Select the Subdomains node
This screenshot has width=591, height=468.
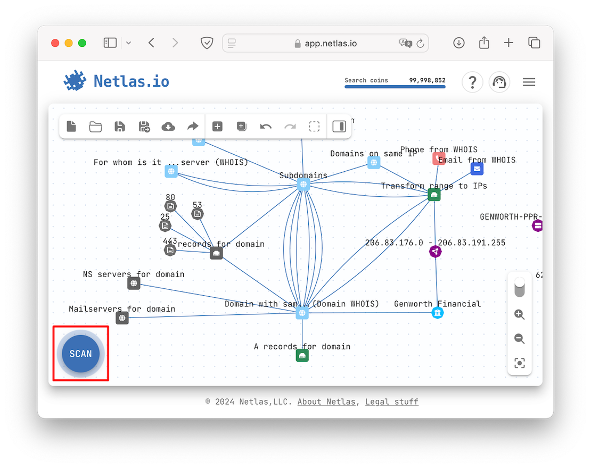tap(303, 185)
